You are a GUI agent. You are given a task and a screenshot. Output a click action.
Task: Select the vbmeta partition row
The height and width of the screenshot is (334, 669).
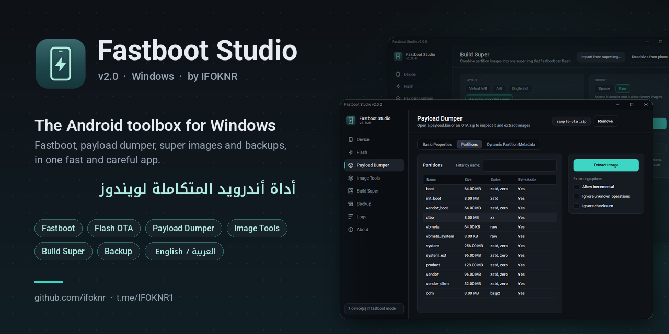(490, 227)
